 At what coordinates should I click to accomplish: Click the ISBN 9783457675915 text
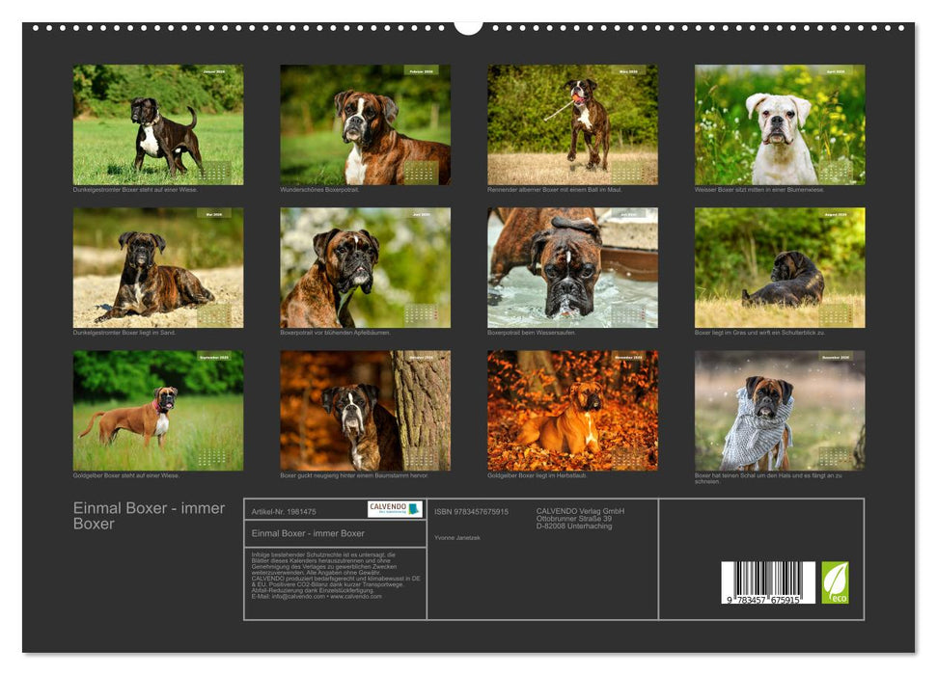(471, 511)
